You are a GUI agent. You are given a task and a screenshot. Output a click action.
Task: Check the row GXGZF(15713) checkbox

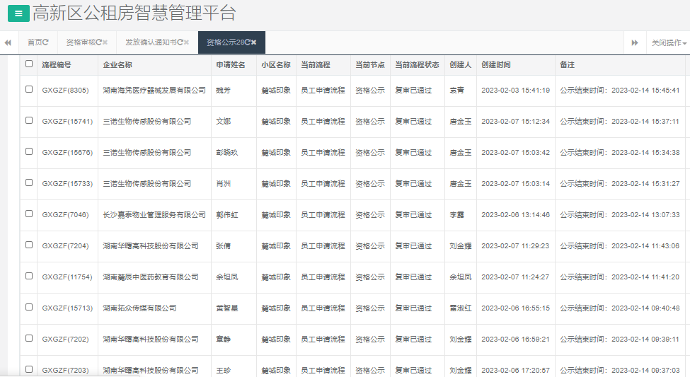coord(29,307)
